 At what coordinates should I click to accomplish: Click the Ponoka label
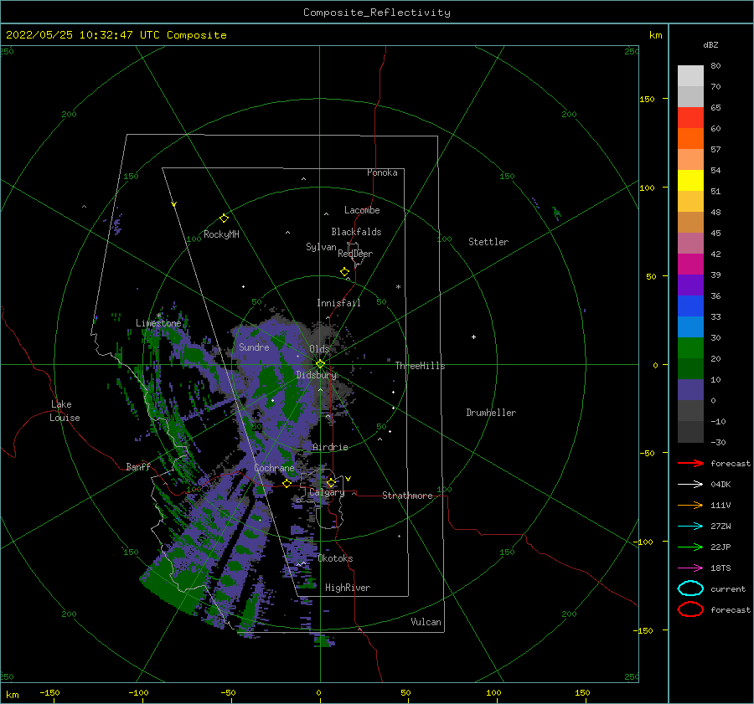pos(382,172)
